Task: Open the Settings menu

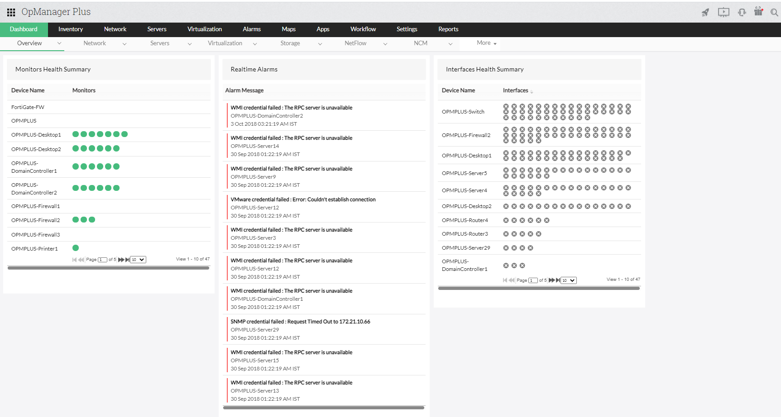Action: point(407,29)
